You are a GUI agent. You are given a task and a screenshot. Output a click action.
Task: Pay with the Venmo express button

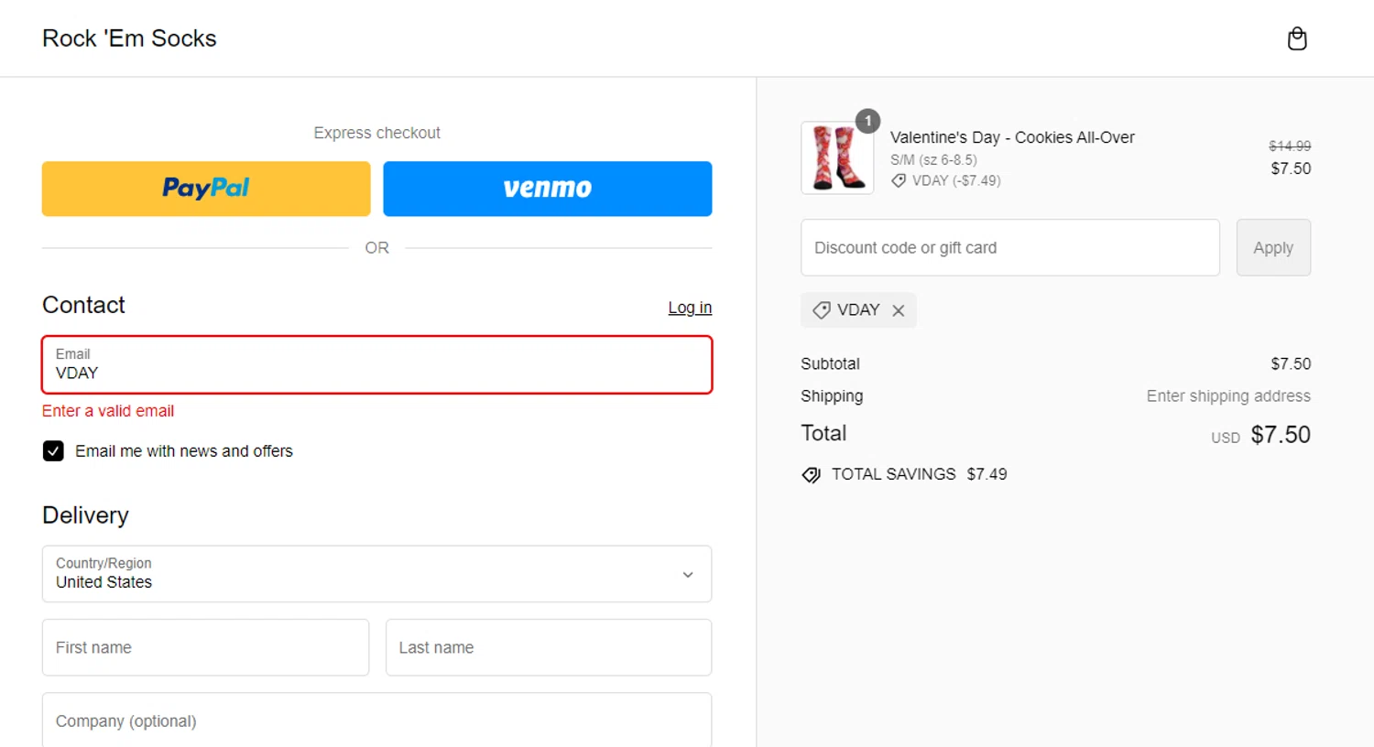pyautogui.click(x=548, y=189)
